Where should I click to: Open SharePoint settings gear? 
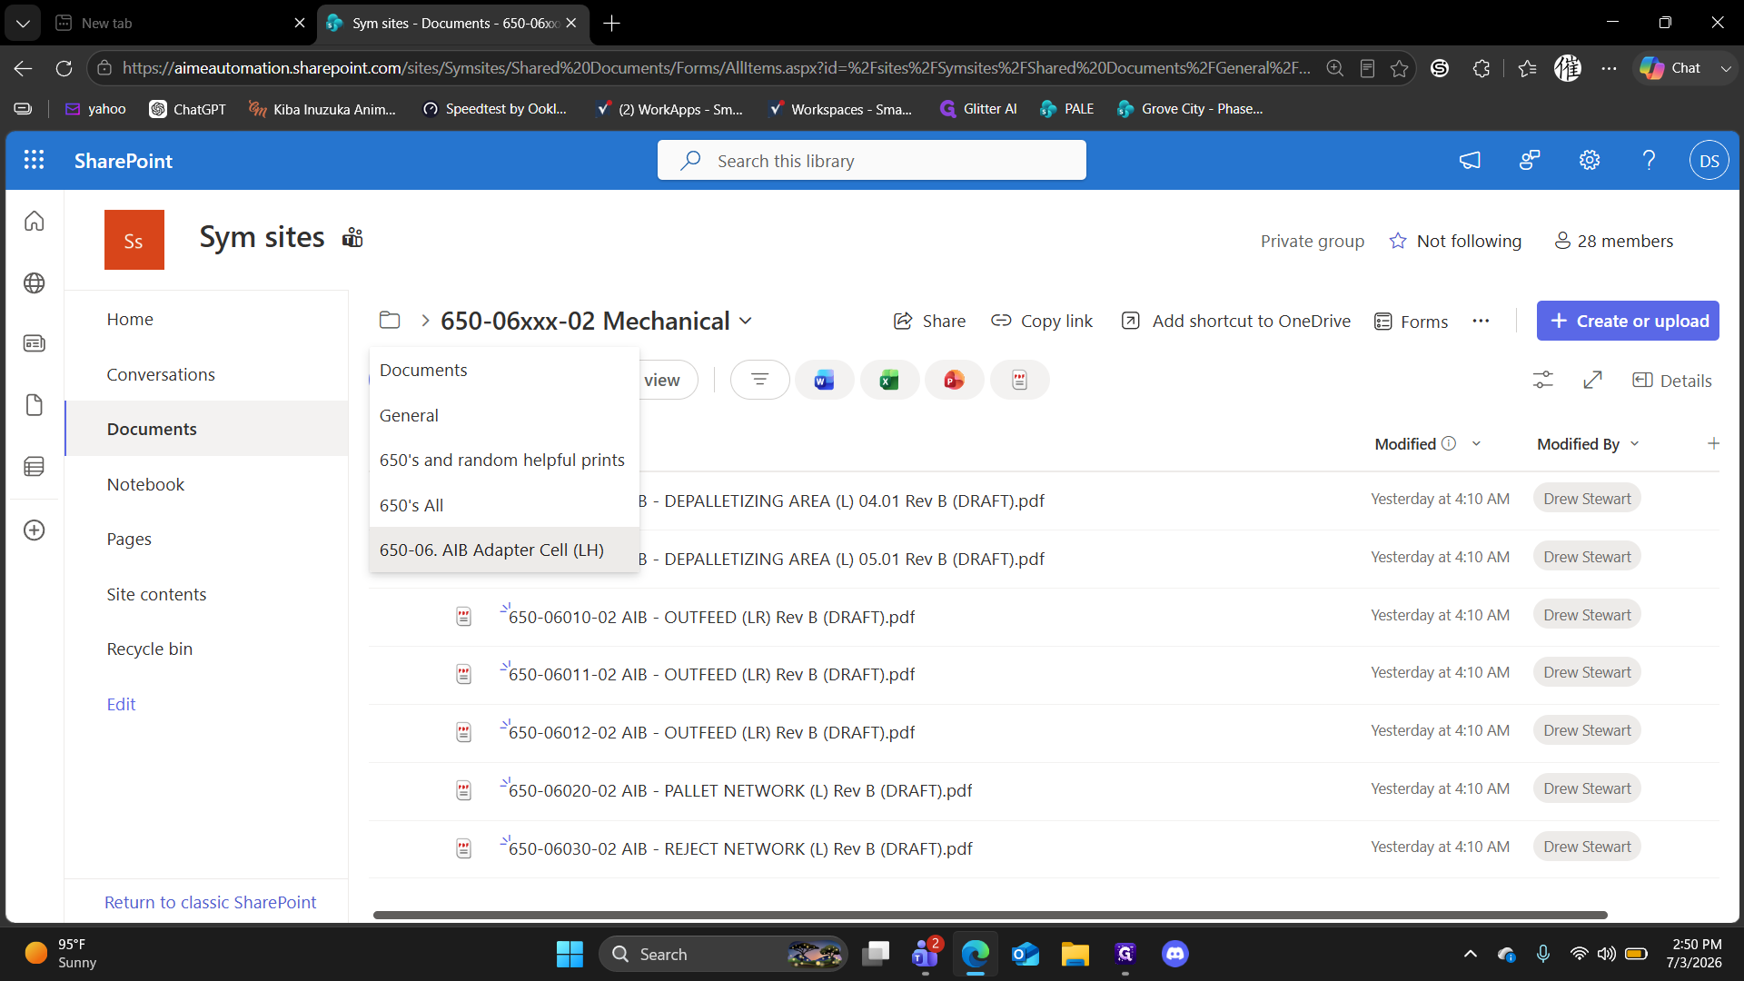coord(1589,160)
